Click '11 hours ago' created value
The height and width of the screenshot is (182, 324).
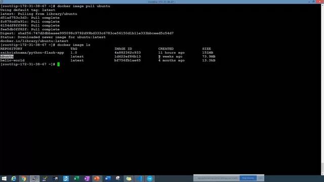pyautogui.click(x=171, y=53)
